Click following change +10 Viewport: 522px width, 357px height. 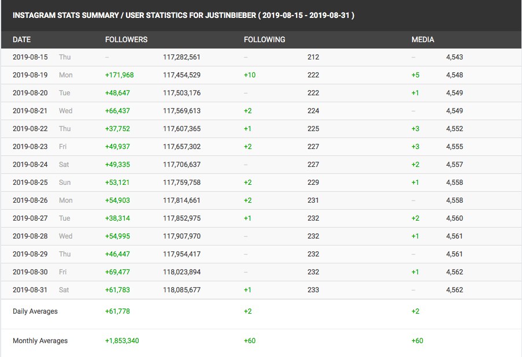click(250, 75)
